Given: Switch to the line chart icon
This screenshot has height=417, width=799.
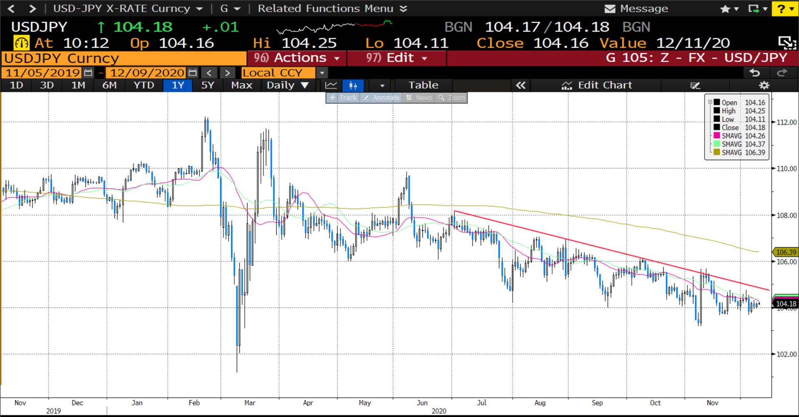Looking at the screenshot, I should point(331,85).
